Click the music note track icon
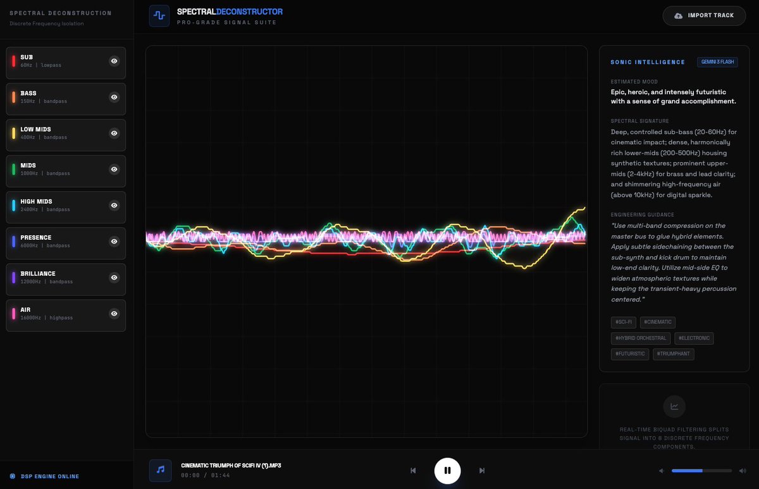 point(160,470)
